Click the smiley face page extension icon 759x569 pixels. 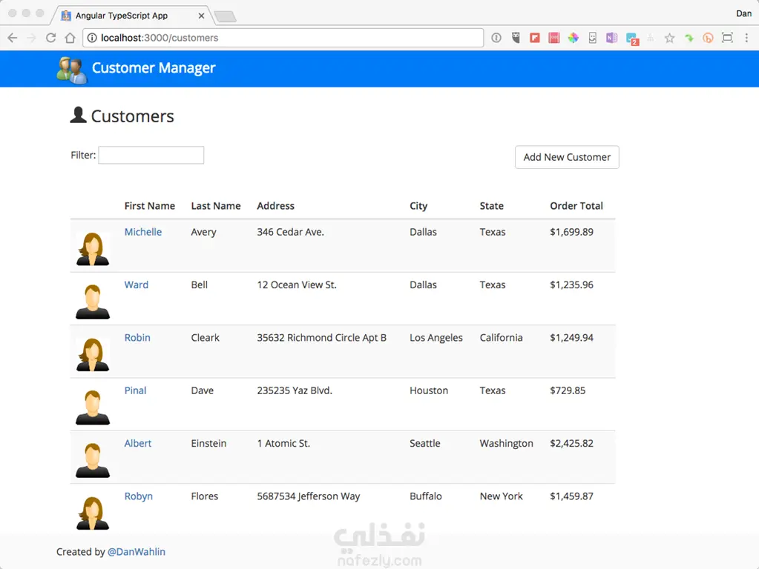593,38
